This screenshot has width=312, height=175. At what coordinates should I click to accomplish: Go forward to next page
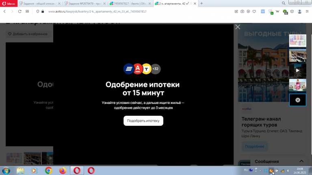coord(12,11)
